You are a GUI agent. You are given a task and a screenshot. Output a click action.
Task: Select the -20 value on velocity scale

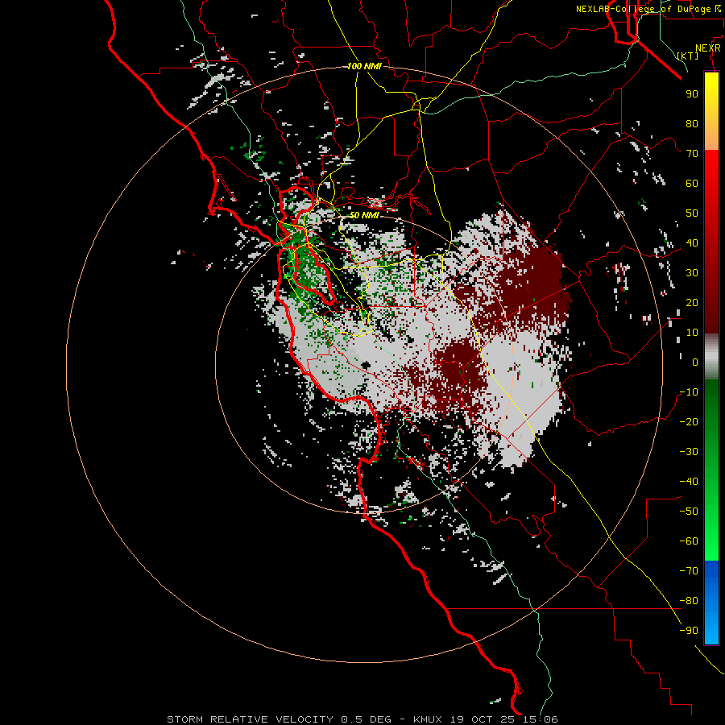[689, 422]
